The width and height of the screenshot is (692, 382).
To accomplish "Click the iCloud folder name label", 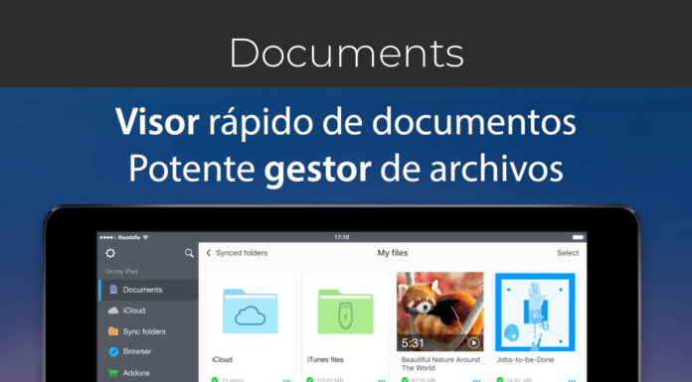I will (x=222, y=359).
